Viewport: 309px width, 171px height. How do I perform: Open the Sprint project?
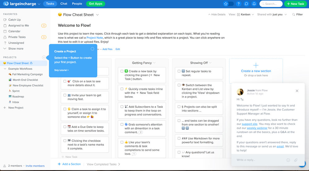tap(16, 91)
